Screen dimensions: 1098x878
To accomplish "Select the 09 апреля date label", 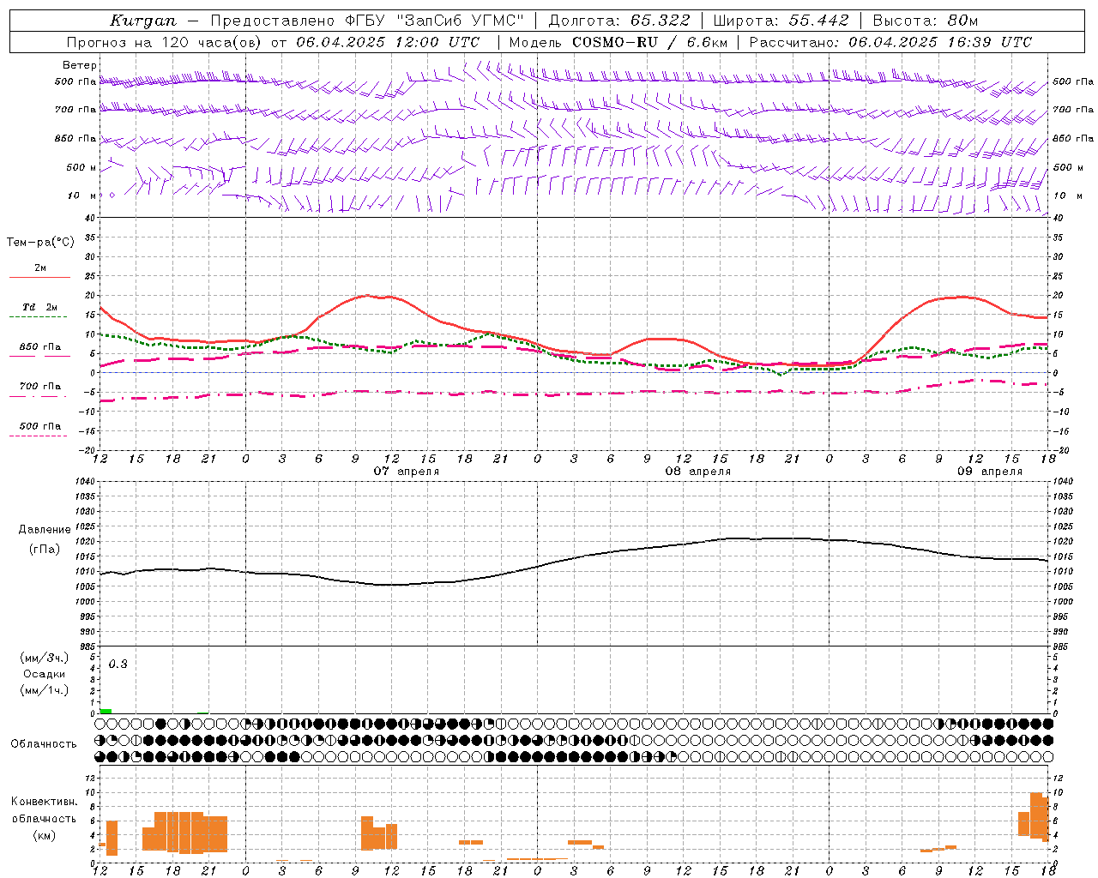I will [990, 472].
